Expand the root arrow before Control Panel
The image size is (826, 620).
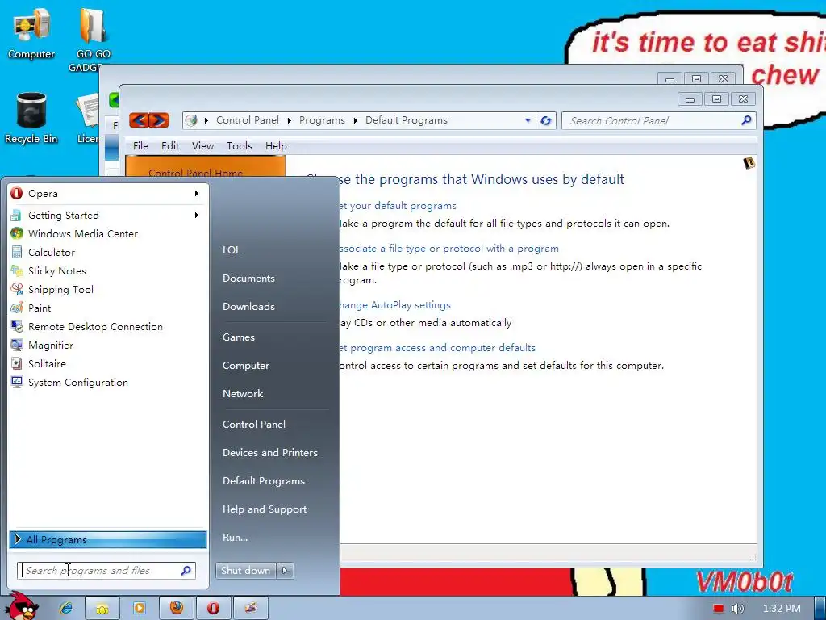(x=206, y=121)
